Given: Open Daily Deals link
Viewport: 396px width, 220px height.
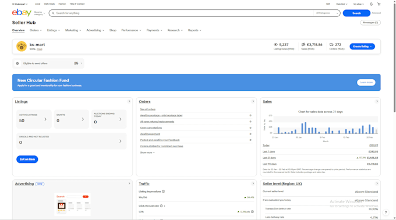Looking at the screenshot, I should click(49, 4).
